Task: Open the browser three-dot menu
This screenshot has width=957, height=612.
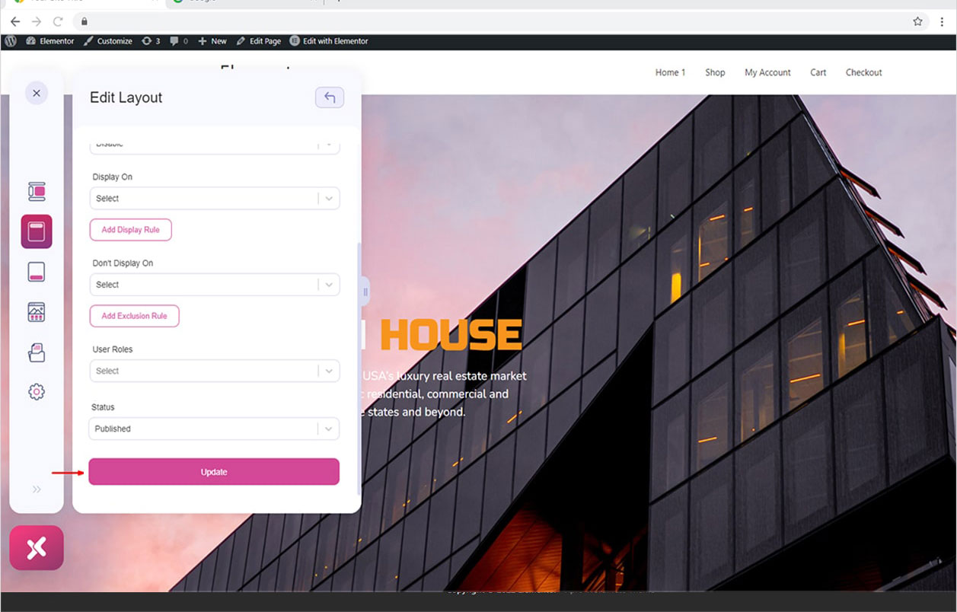Action: (942, 21)
